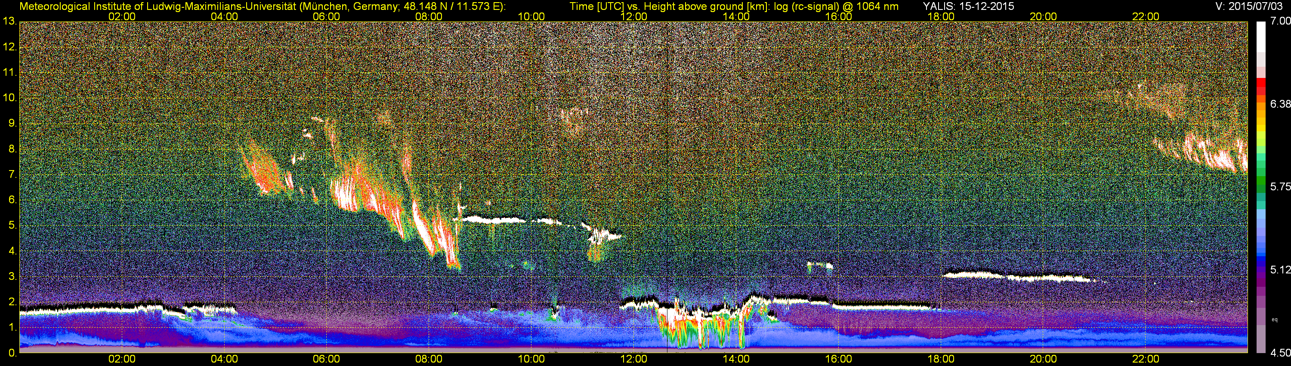Click the height axis label '2.'
Image resolution: width=1291 pixels, height=366 pixels.
click(12, 302)
